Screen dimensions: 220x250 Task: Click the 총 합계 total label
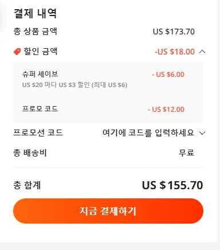(x=27, y=185)
